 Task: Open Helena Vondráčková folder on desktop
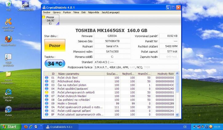8,78
